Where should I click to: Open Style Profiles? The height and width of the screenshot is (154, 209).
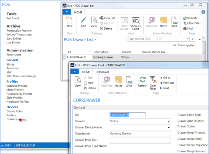click(x=15, y=98)
